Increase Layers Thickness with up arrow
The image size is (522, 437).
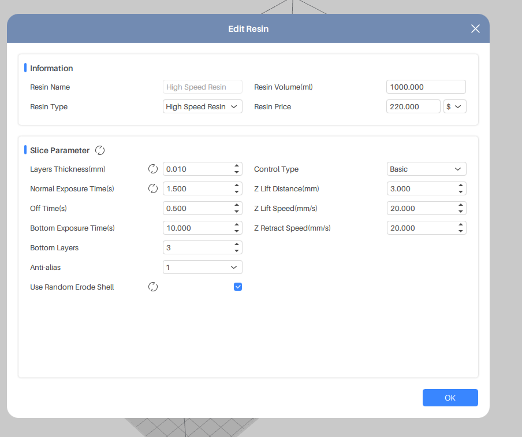point(236,166)
